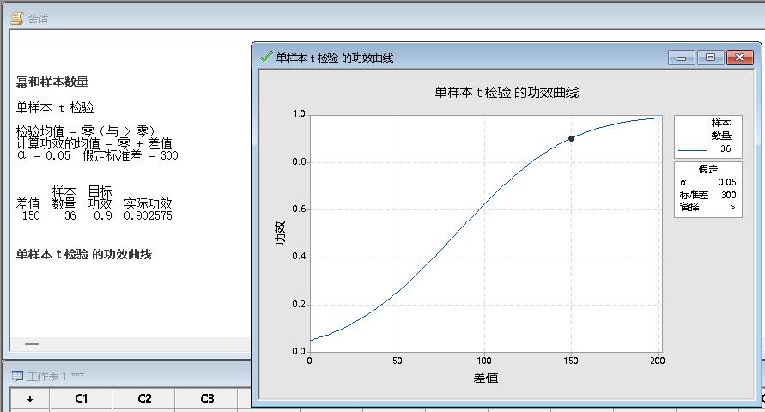The width and height of the screenshot is (765, 412).
Task: Click the legend line swatch for sample 36
Action: point(693,150)
